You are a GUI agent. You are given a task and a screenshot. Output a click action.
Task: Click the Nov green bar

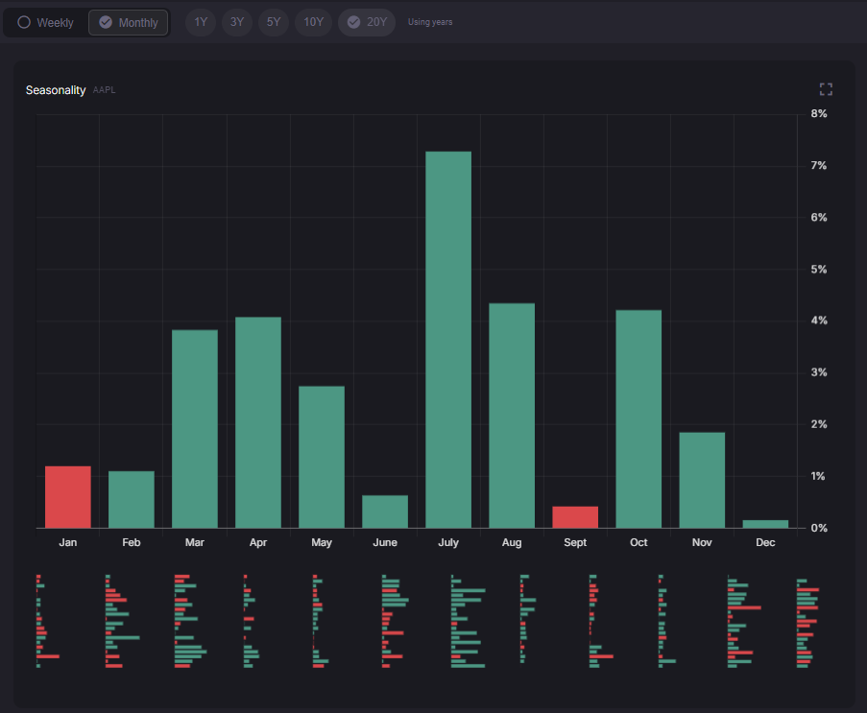702,480
